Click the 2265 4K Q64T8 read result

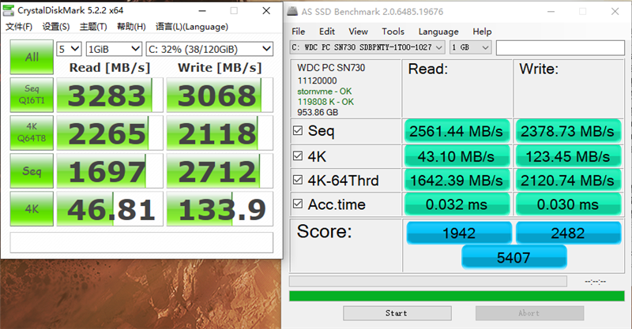(x=110, y=133)
